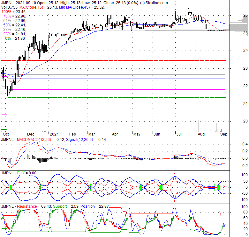The image size is (249, 237).
Task: Click the '78% = 22.96' Fibonacci label
Action: pos(14,16)
